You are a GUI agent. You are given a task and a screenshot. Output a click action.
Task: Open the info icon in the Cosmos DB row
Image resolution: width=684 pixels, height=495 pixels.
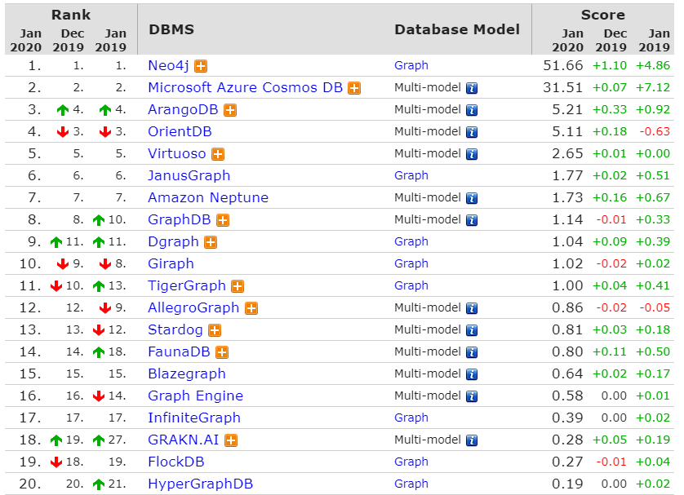(472, 88)
